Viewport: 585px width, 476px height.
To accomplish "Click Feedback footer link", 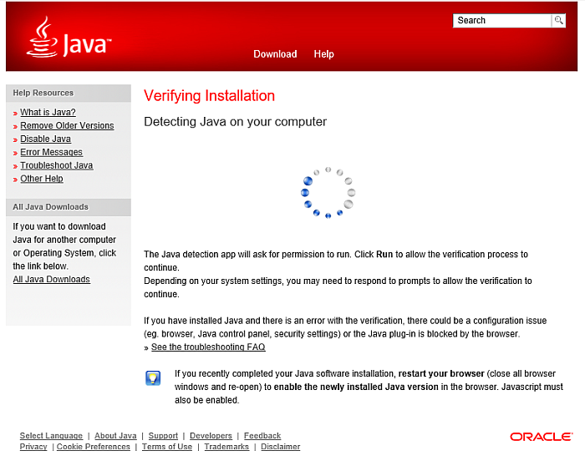I will click(x=262, y=436).
